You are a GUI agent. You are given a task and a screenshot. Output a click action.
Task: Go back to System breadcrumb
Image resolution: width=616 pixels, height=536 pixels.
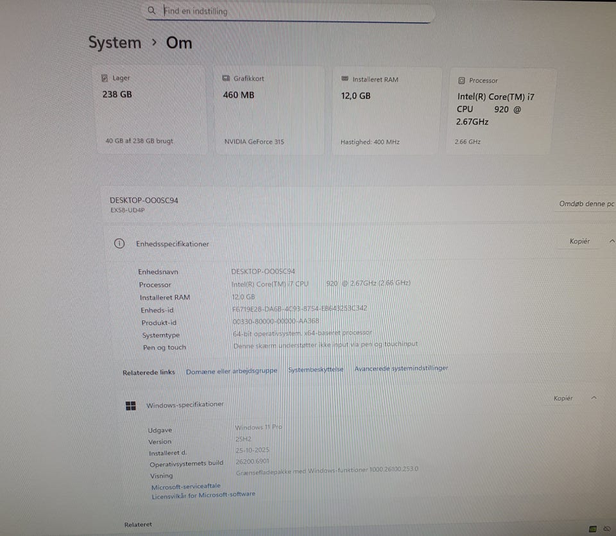(x=115, y=42)
